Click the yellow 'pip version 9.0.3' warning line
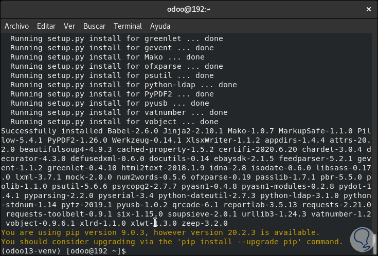 tap(153, 232)
